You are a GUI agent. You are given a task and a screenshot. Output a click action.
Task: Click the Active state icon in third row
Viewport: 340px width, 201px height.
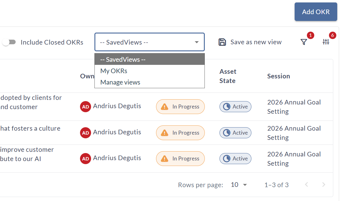[227, 159]
